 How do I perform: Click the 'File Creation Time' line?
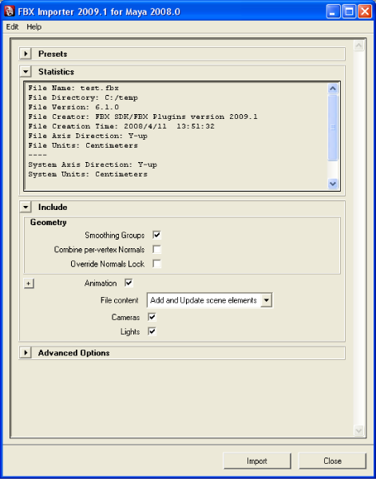(121, 126)
